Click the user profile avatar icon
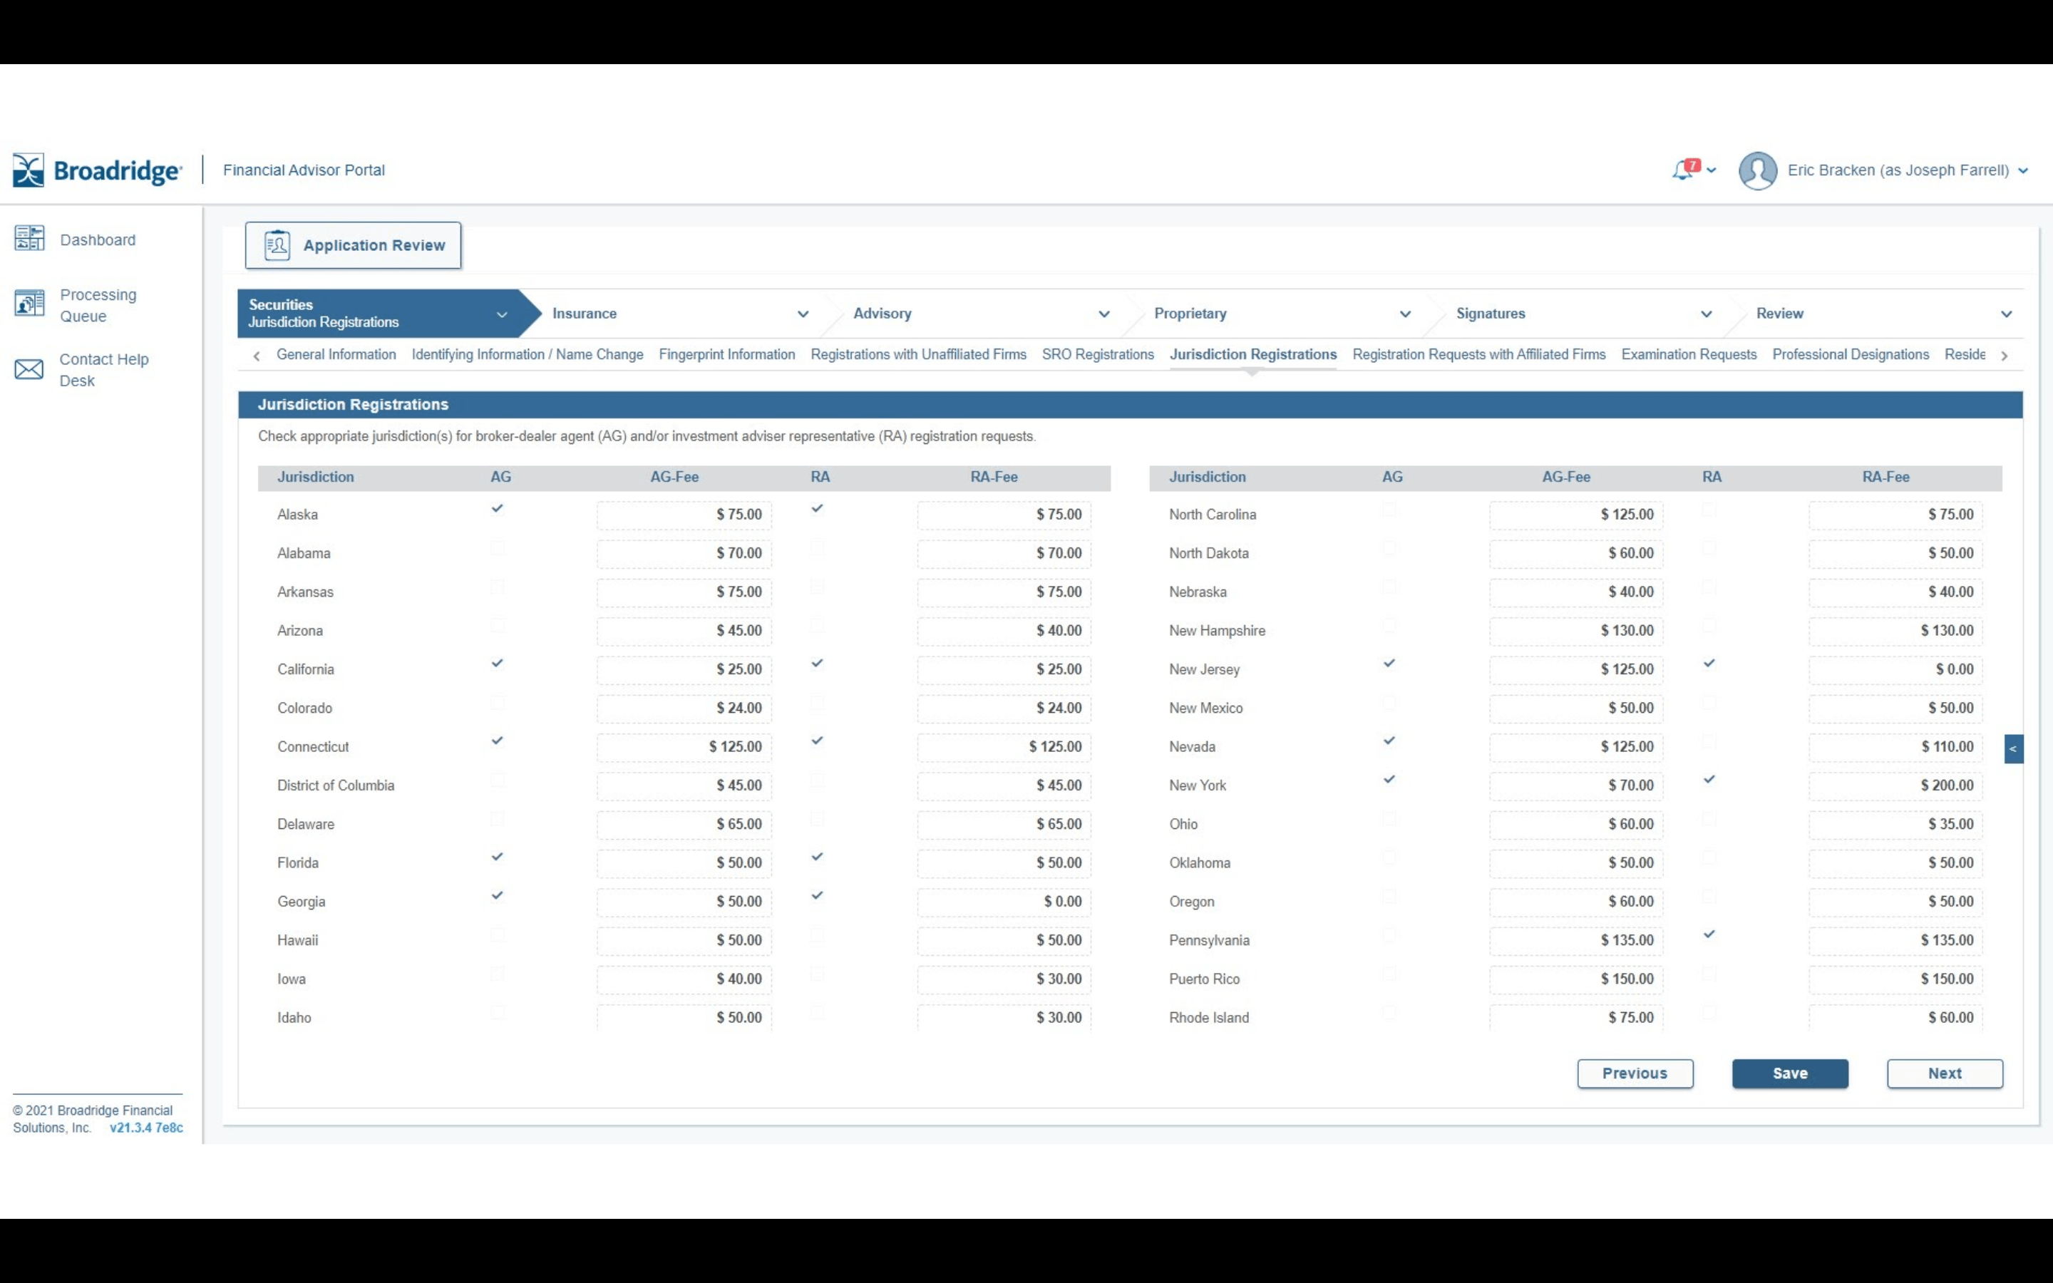This screenshot has height=1283, width=2053. (1757, 170)
